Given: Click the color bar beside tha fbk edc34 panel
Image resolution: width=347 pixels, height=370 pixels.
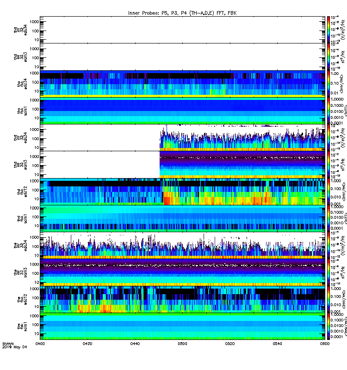Looking at the screenshot, I should point(328,84).
